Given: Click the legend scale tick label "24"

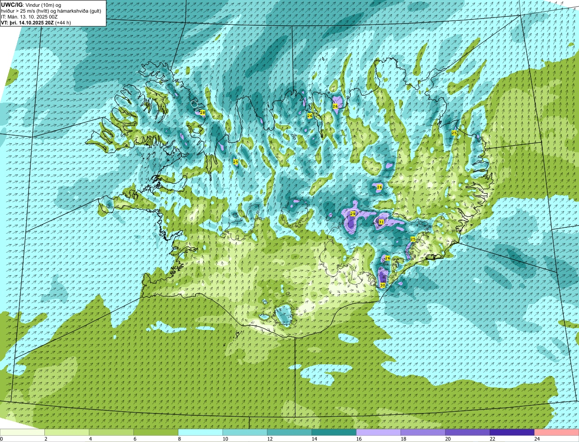Looking at the screenshot, I should tap(537, 438).
